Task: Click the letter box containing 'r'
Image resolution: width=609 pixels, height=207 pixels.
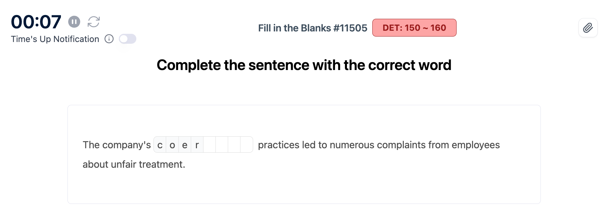Action: pyautogui.click(x=197, y=145)
